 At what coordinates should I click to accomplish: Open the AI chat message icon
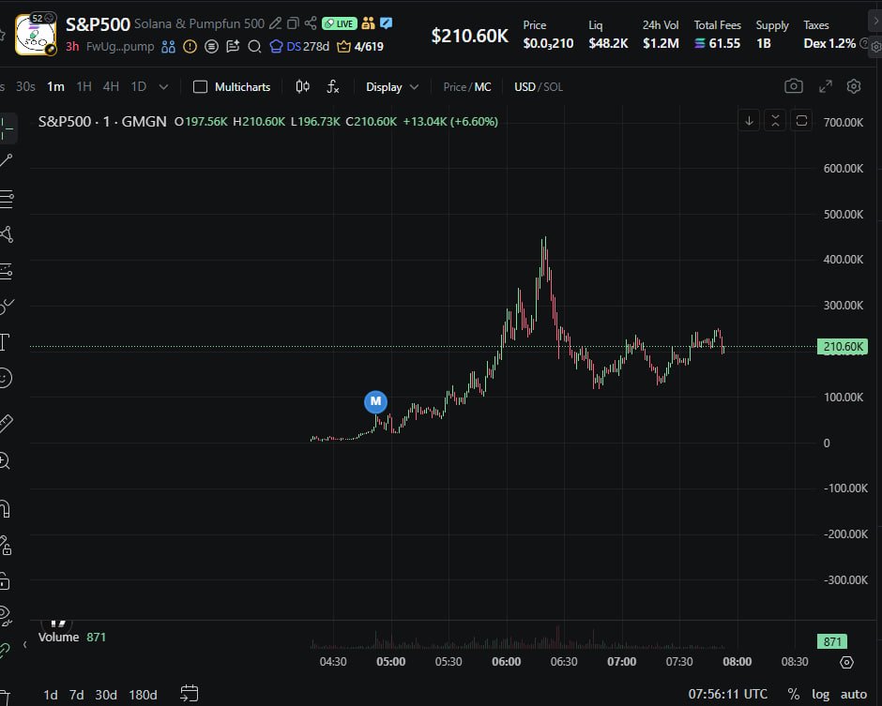click(233, 47)
